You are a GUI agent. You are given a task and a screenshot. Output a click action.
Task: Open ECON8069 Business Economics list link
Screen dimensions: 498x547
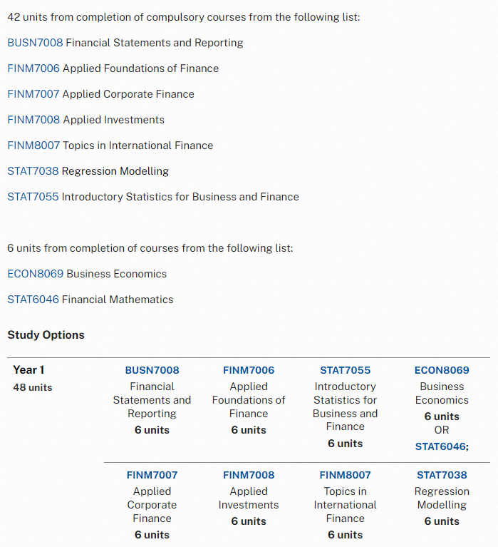[x=36, y=274]
